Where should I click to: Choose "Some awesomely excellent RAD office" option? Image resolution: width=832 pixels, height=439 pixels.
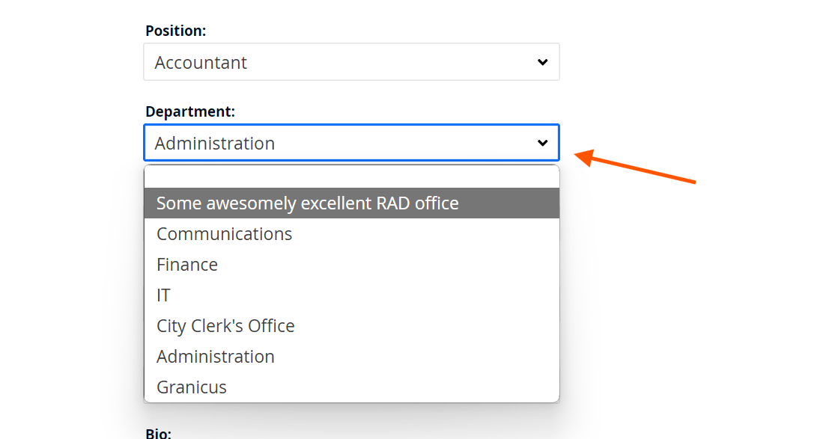[352, 203]
